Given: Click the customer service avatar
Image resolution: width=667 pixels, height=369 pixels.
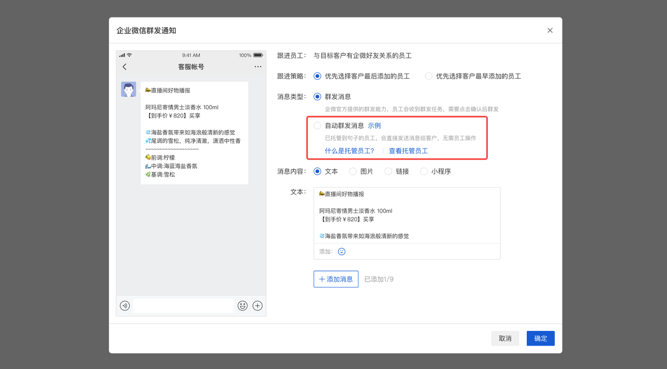Looking at the screenshot, I should (129, 89).
